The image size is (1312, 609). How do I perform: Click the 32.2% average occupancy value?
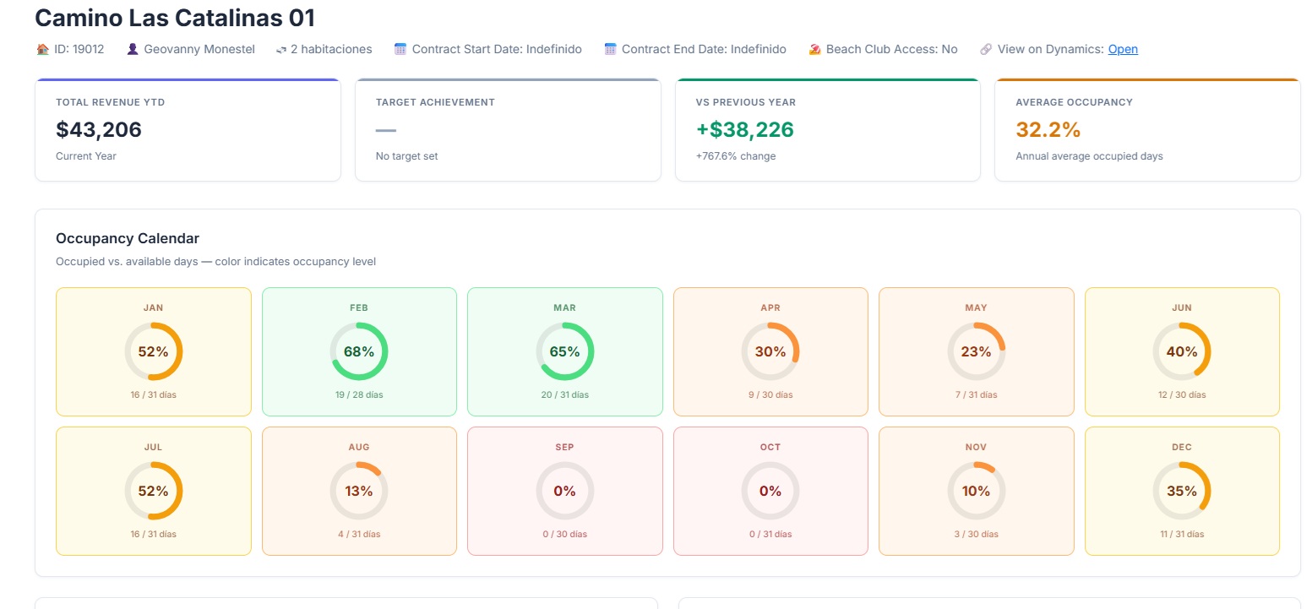[x=1048, y=129]
